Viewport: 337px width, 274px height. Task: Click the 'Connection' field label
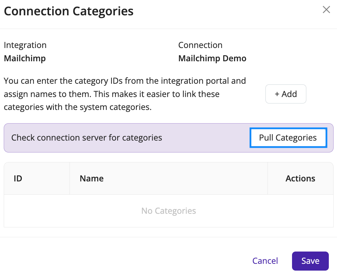200,45
